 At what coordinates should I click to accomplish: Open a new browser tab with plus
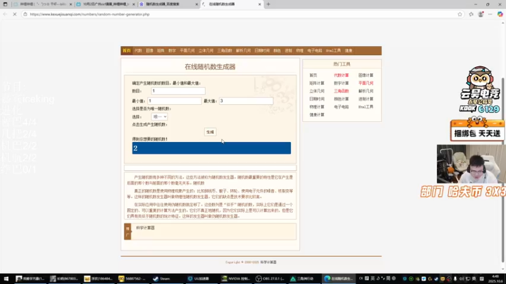pyautogui.click(x=268, y=4)
